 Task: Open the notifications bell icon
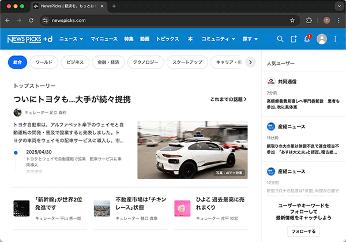[307, 39]
